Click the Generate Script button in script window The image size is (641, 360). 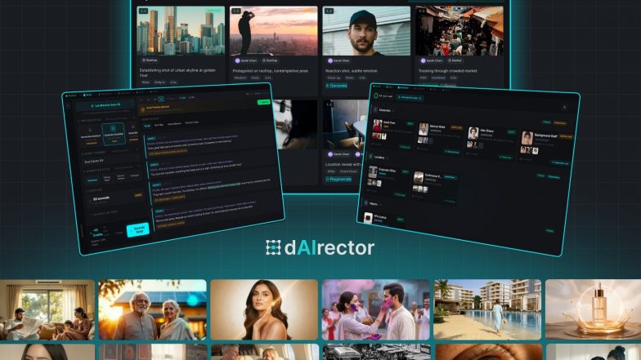[x=137, y=230]
